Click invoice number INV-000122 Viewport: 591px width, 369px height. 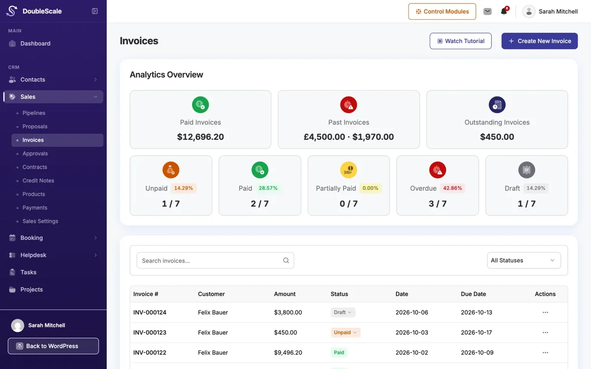pyautogui.click(x=150, y=353)
